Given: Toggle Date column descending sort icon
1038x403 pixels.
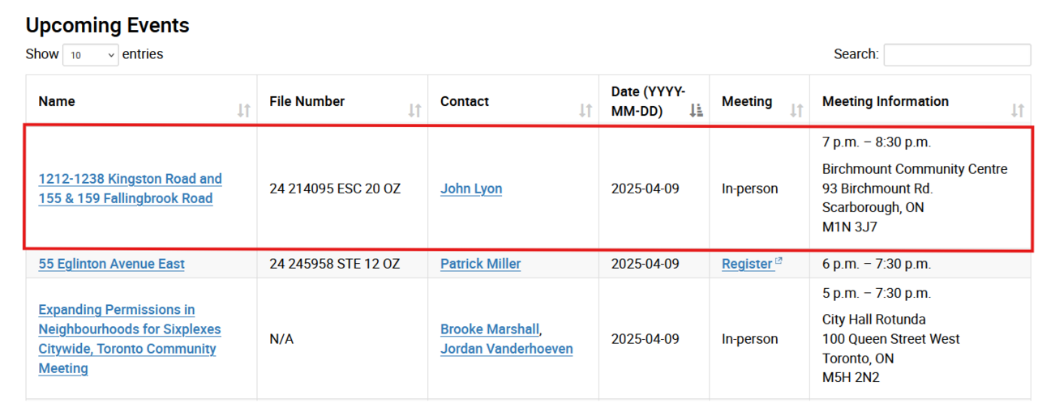Looking at the screenshot, I should [696, 111].
